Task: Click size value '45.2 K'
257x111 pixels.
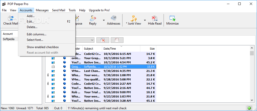Action: [151, 62]
